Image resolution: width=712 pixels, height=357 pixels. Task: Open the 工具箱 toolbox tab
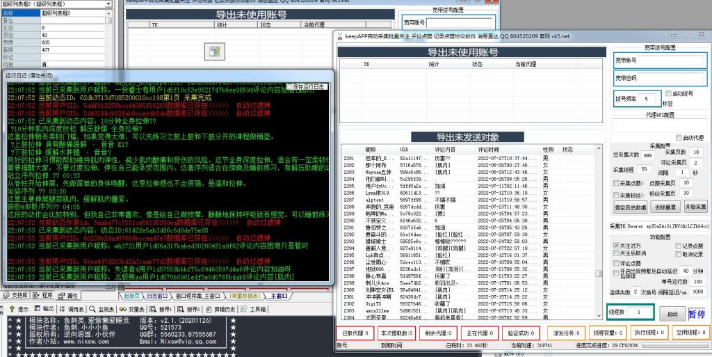point(253,309)
